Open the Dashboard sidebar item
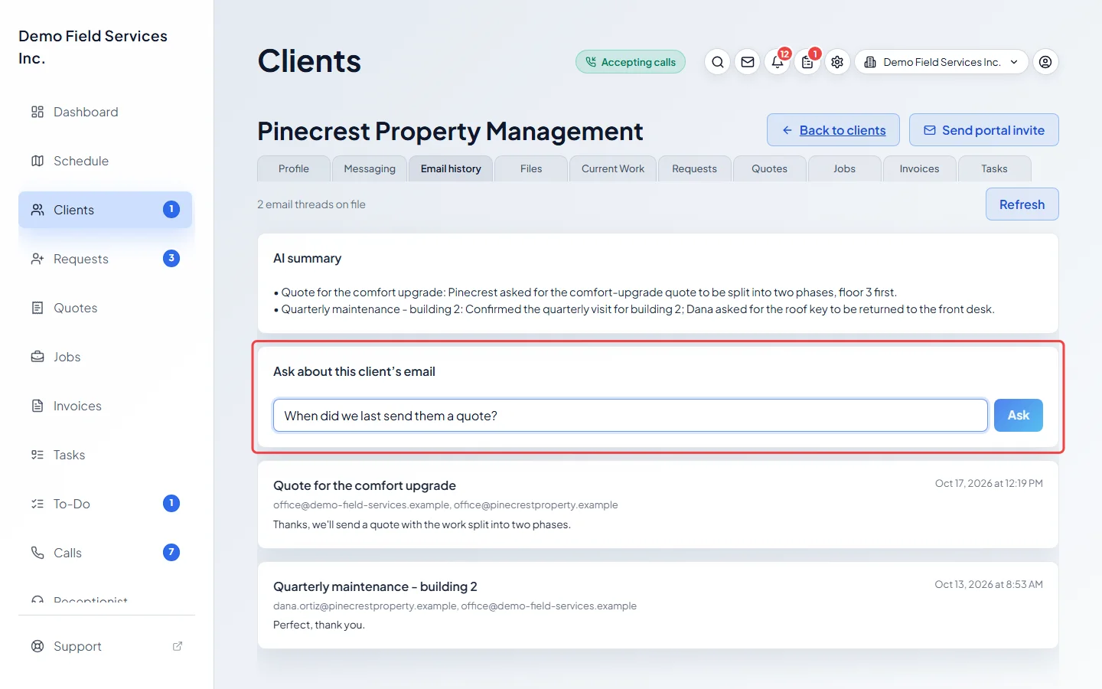This screenshot has width=1102, height=689. (106, 112)
